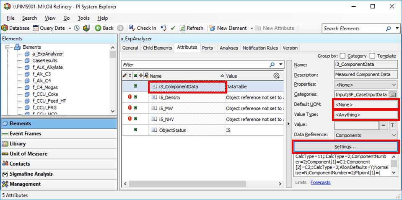Viewport: 402px width, 200px height.
Task: Open Unit of Measure section
Action: tap(59, 154)
